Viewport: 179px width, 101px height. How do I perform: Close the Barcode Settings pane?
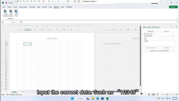pyautogui.click(x=176, y=27)
